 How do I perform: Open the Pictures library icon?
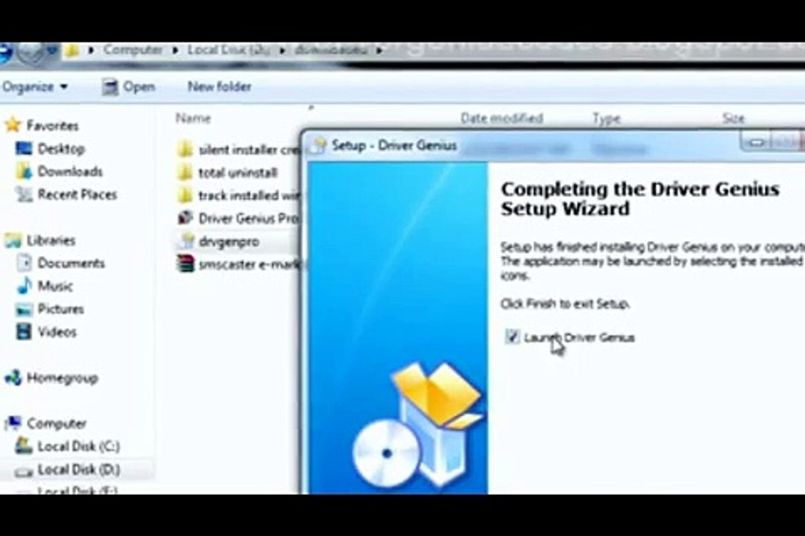24,309
